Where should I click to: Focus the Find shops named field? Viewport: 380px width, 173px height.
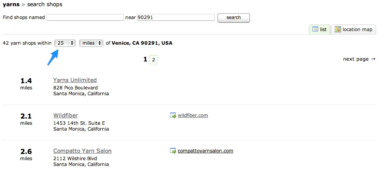85,17
